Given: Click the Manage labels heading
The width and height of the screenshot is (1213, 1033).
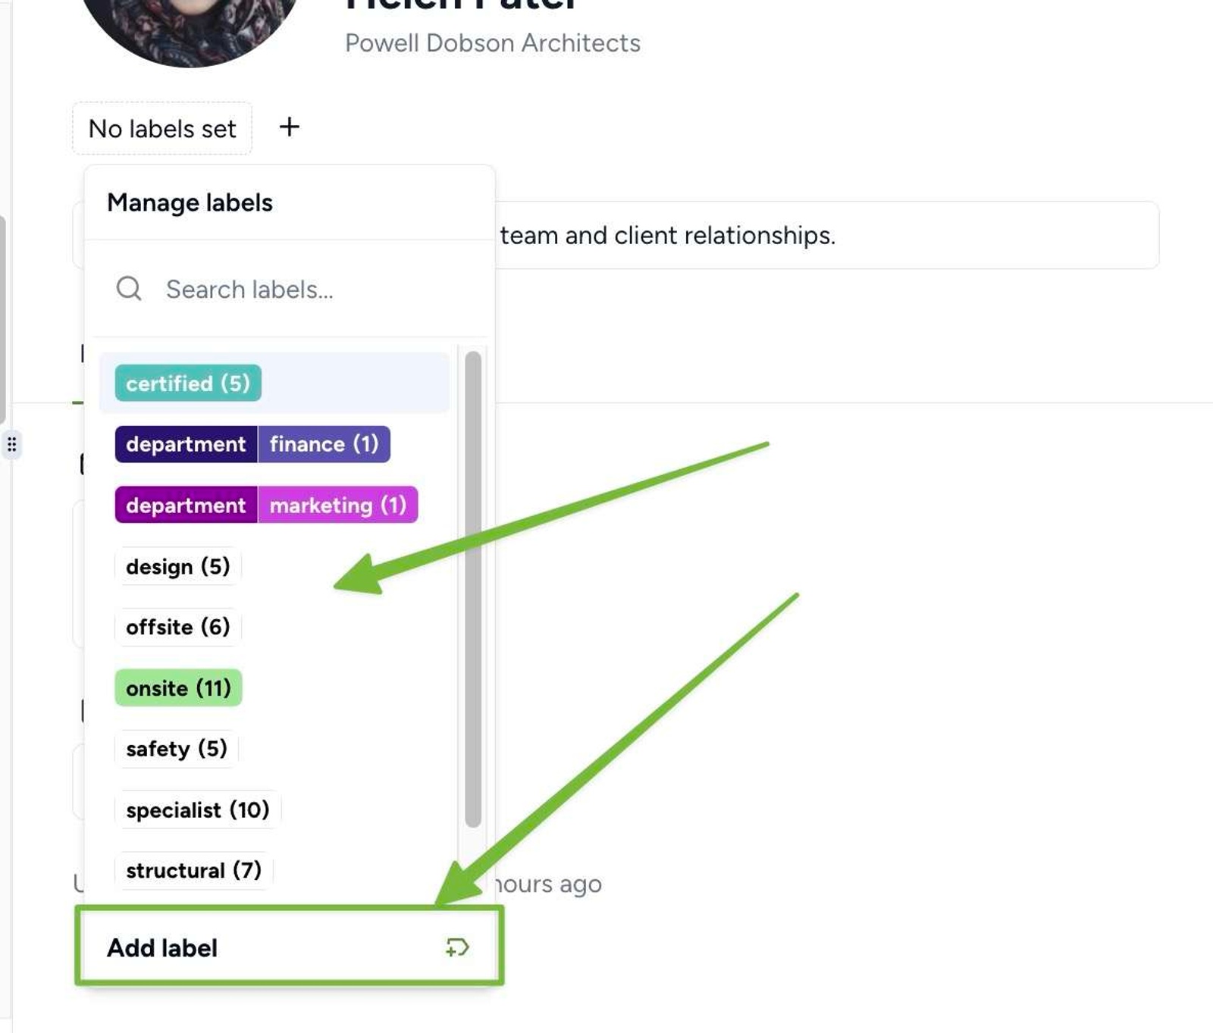Looking at the screenshot, I should [190, 203].
